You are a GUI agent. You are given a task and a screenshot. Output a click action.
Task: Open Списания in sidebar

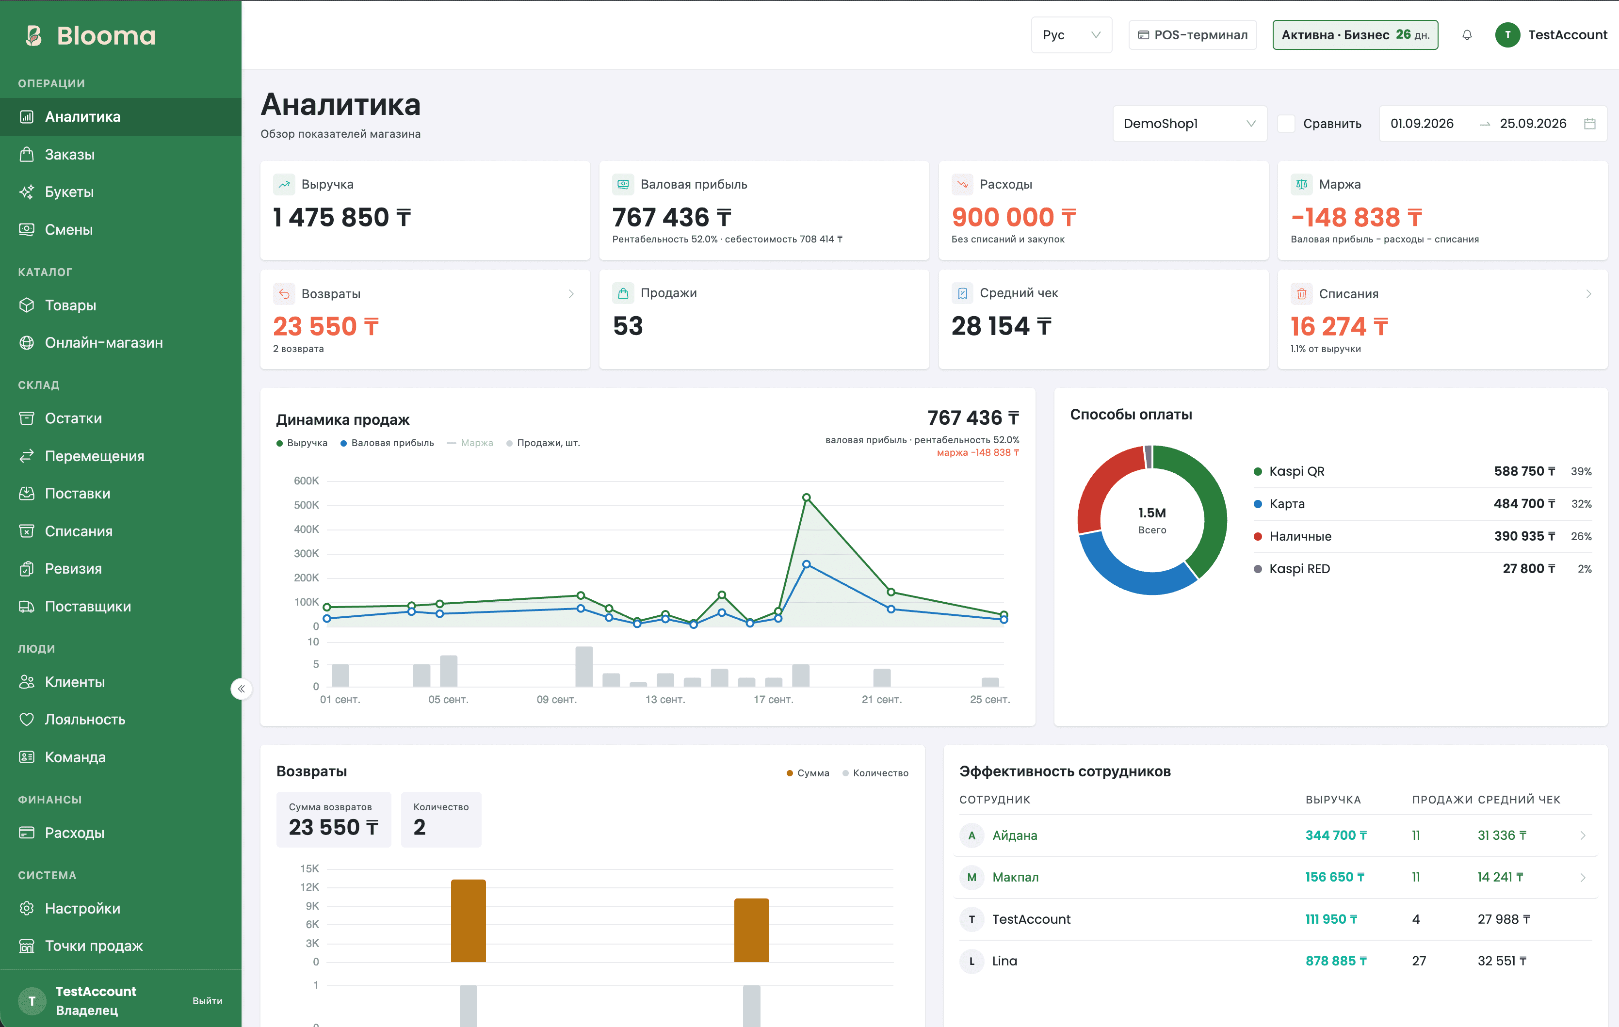120,531
